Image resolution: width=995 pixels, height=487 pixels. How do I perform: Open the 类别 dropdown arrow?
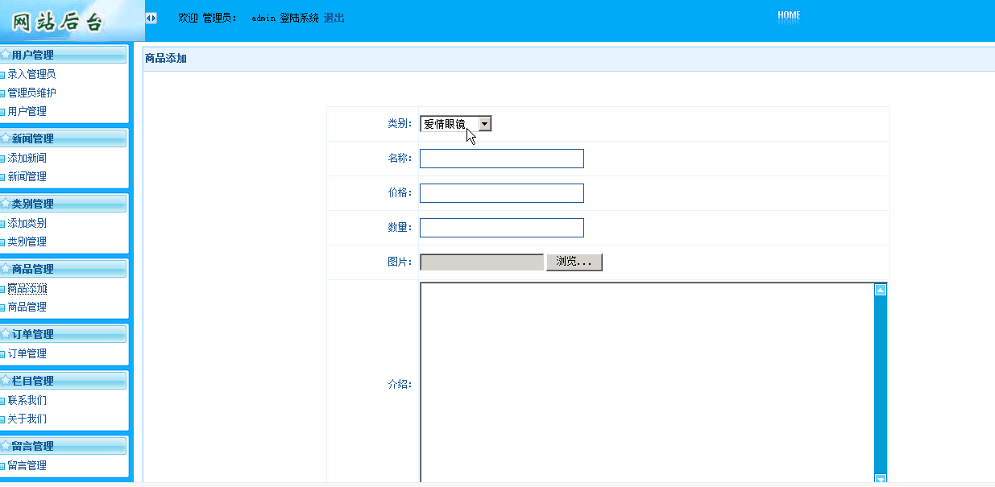coord(484,123)
